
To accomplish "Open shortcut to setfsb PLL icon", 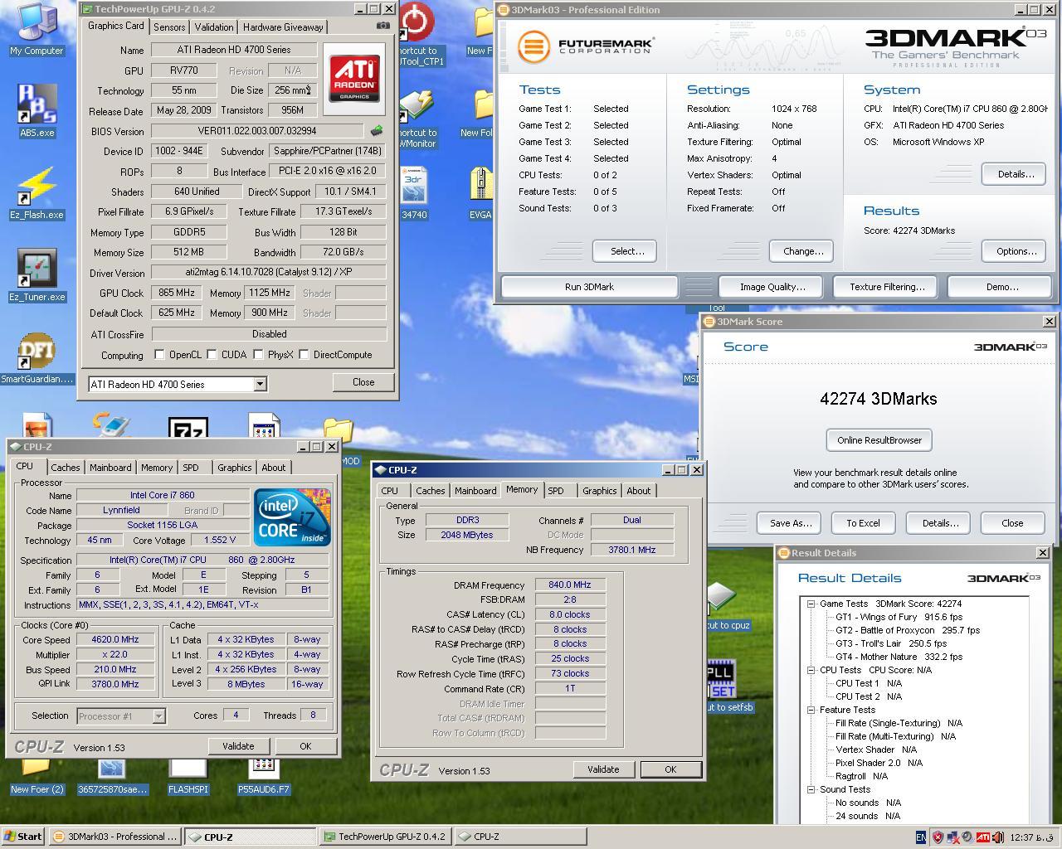I will 720,684.
